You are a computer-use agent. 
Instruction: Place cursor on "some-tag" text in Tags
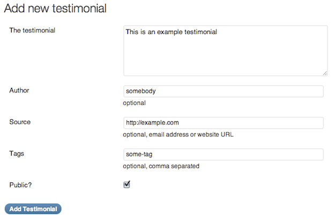tap(139, 154)
